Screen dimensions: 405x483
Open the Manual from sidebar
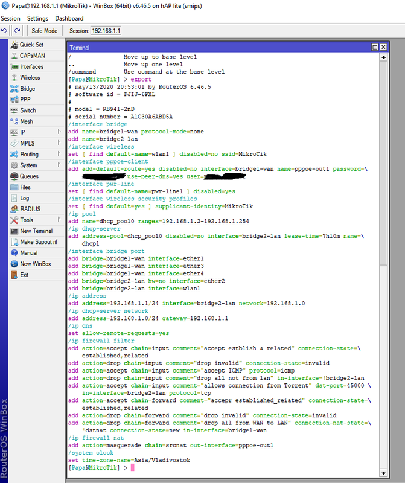click(x=37, y=253)
